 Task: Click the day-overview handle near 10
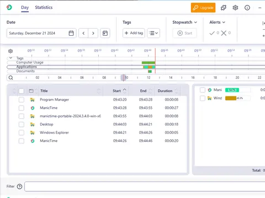123,78
